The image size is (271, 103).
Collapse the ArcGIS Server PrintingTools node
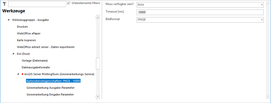(18, 74)
